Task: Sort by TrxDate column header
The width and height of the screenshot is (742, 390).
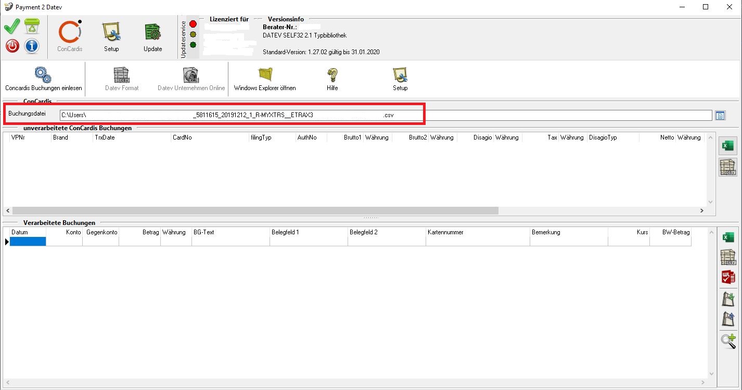Action: pyautogui.click(x=132, y=137)
